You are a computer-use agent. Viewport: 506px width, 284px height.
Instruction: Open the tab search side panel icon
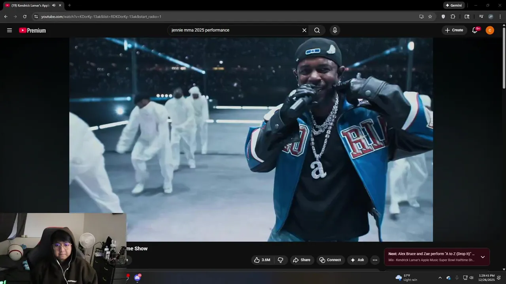[x=467, y=17]
